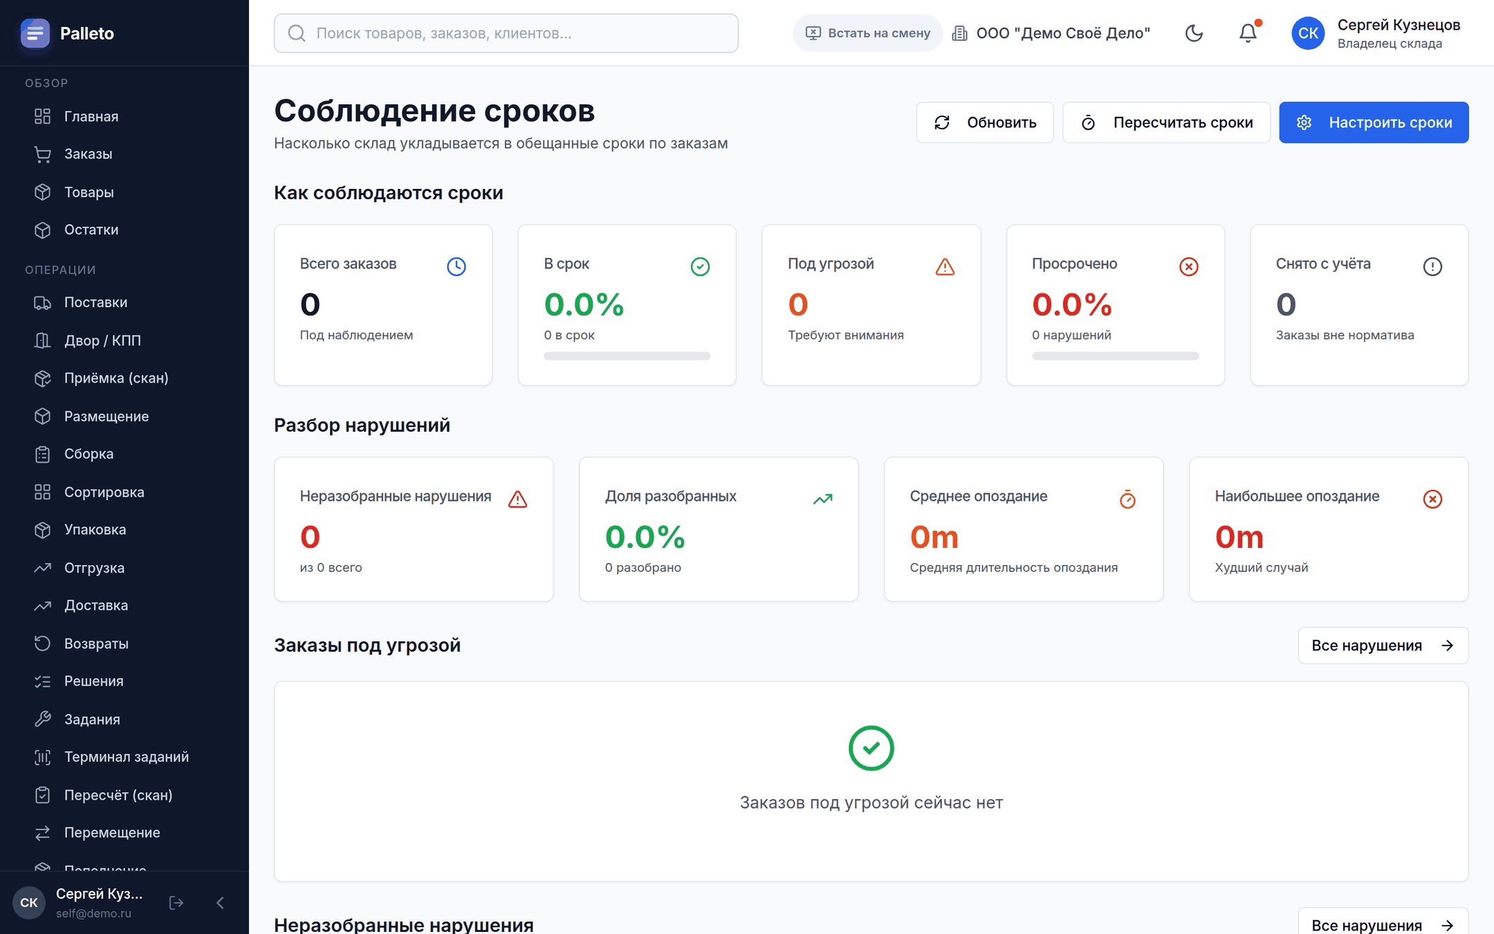Click the logout icon in sidebar footer
1494x934 pixels.
[176, 903]
